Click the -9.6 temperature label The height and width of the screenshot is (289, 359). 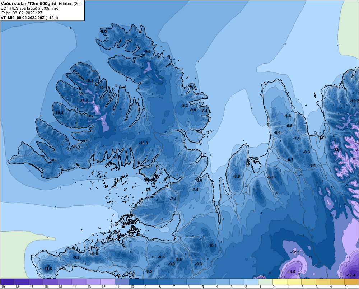tap(148, 51)
